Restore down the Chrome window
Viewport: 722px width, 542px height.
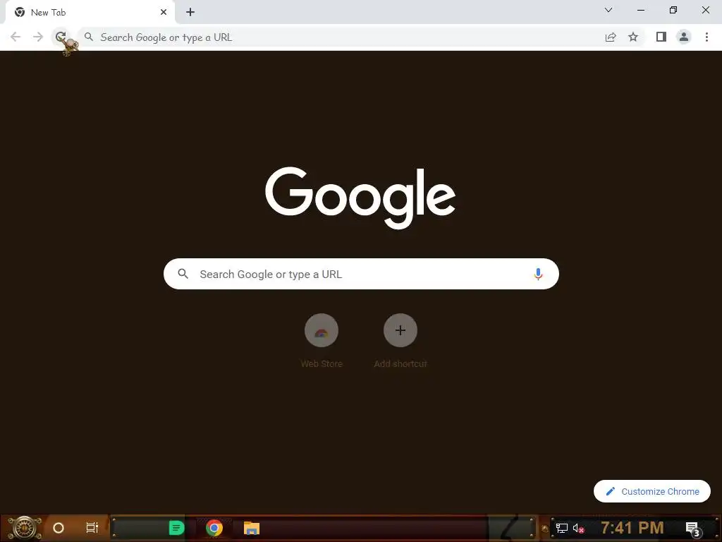pos(673,10)
